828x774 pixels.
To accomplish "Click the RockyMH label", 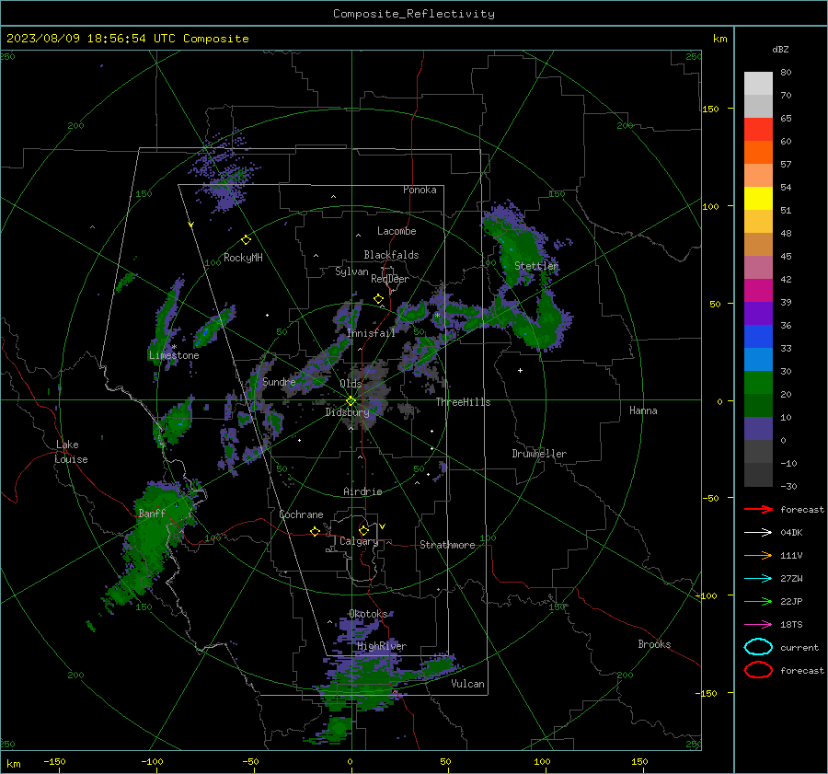I will coord(243,258).
